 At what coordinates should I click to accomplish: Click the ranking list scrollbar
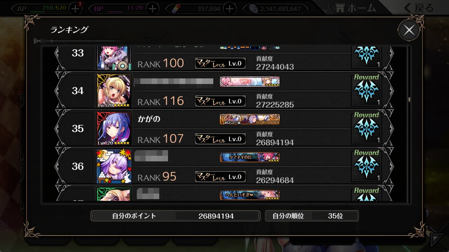click(x=409, y=100)
